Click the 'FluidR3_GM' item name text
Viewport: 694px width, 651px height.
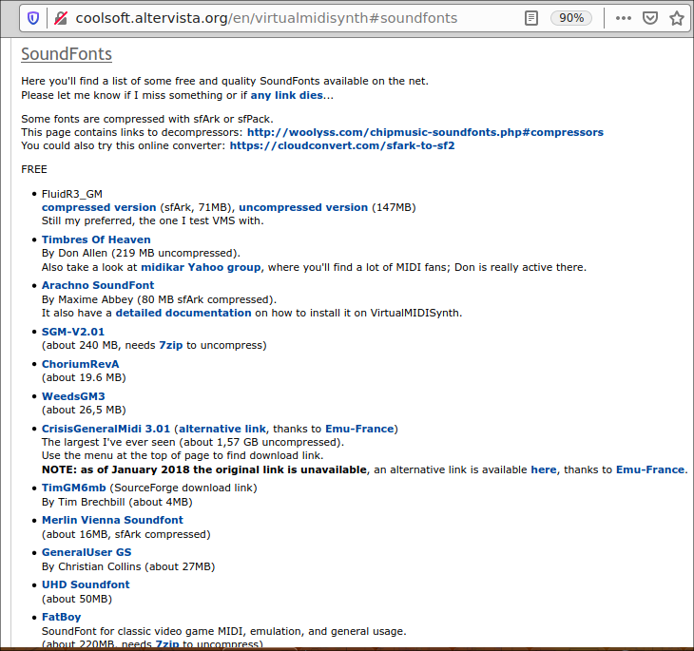71,194
